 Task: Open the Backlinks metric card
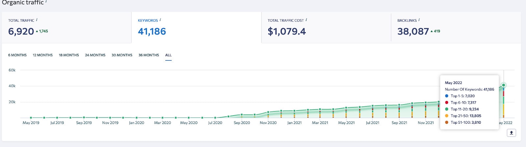[x=455, y=28]
